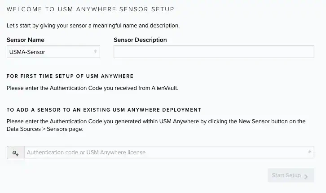Click the Welcome to USM Anywhere Sensor Setup heading
Screen dimensions: 326x193
pos(91,9)
